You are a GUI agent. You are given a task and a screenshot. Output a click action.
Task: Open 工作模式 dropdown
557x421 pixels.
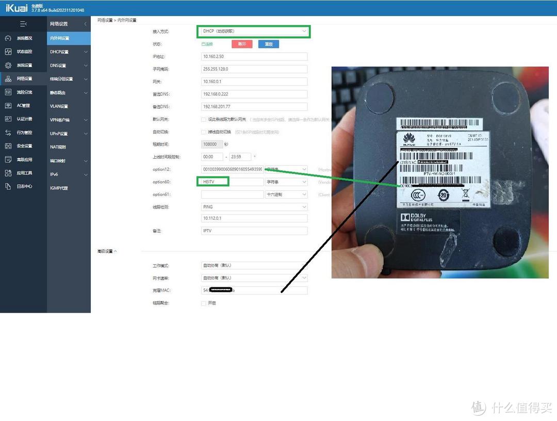point(254,265)
